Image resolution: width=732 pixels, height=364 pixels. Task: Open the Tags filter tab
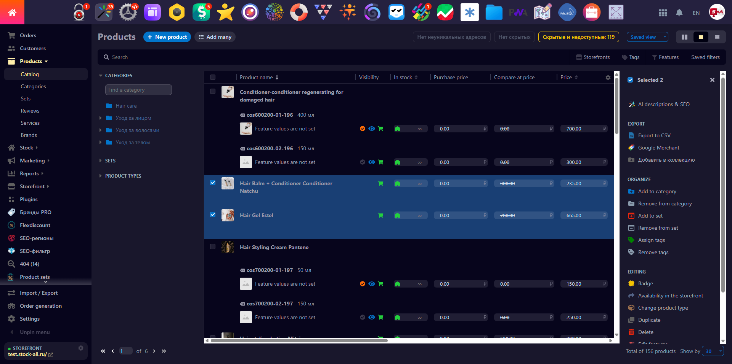pos(631,57)
